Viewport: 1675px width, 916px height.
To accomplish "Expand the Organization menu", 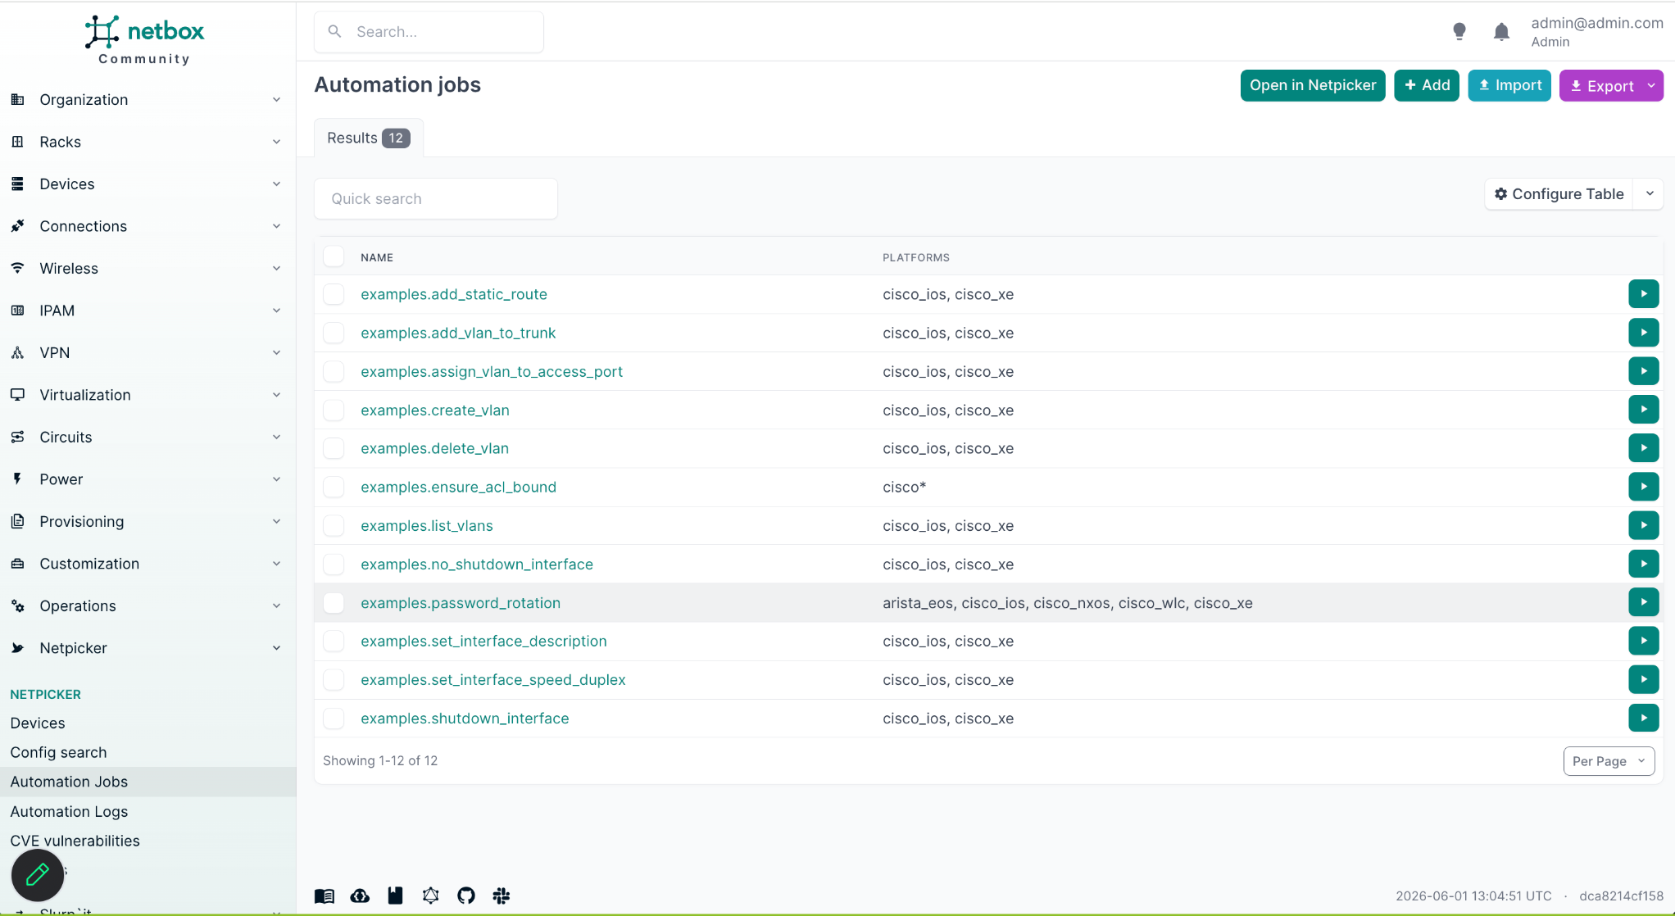I will click(148, 99).
